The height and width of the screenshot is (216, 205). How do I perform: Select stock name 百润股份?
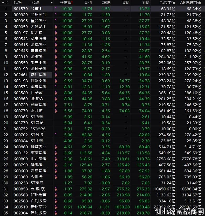[x=39, y=201]
